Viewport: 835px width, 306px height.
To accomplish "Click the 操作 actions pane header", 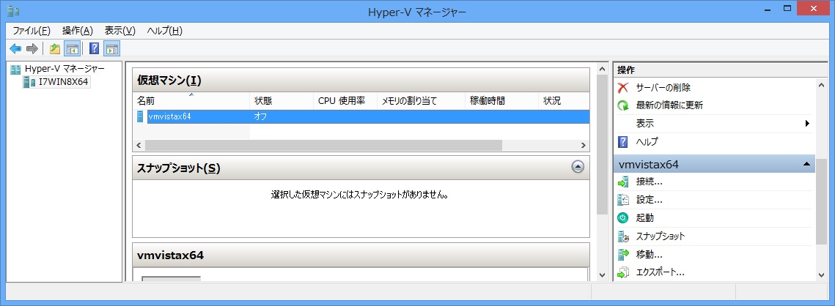I will point(719,70).
